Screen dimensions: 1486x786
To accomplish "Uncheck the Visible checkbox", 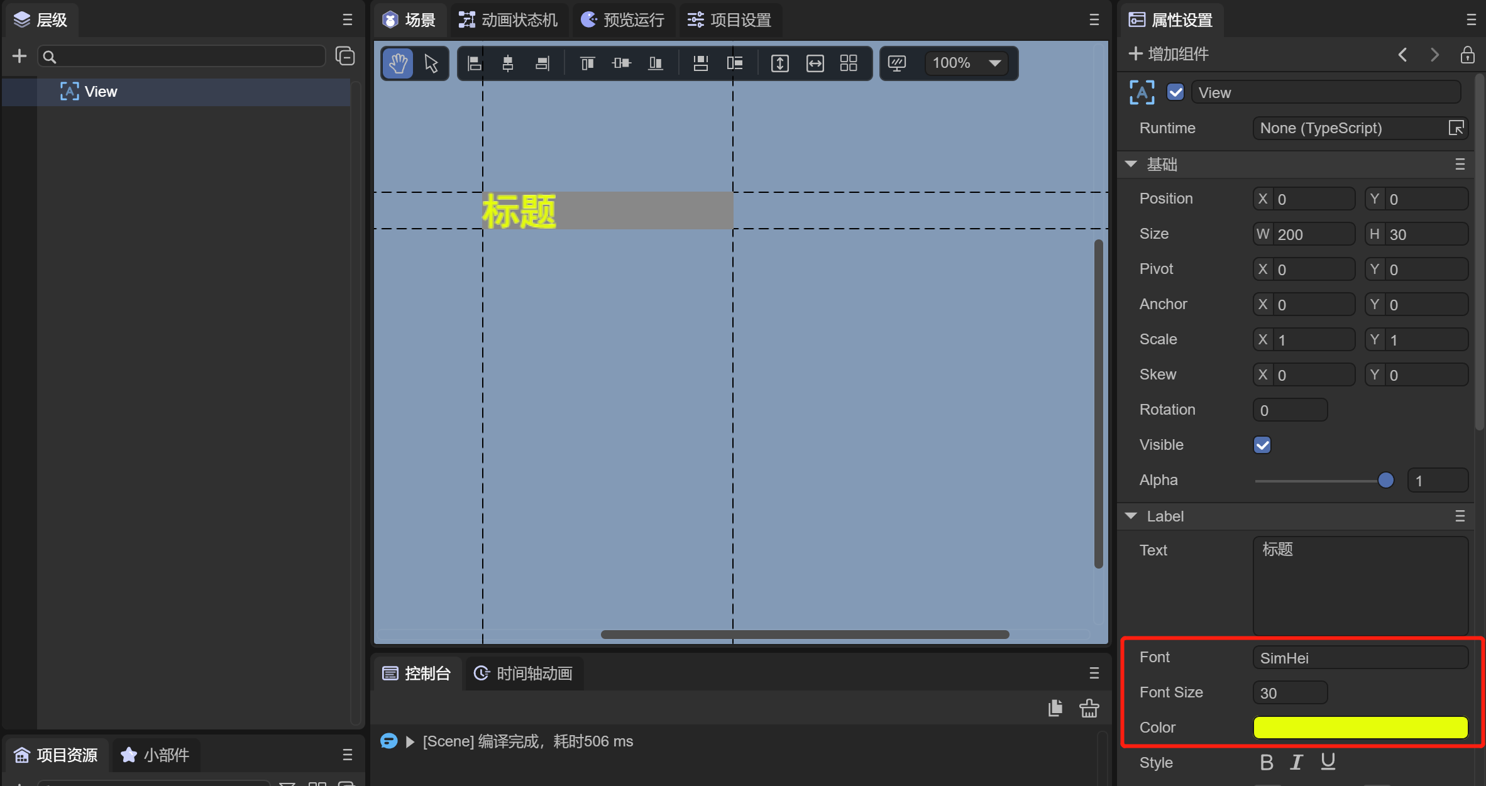I will click(x=1262, y=445).
